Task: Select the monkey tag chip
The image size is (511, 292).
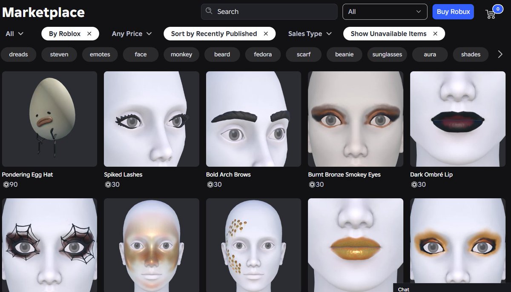Action: [181, 54]
